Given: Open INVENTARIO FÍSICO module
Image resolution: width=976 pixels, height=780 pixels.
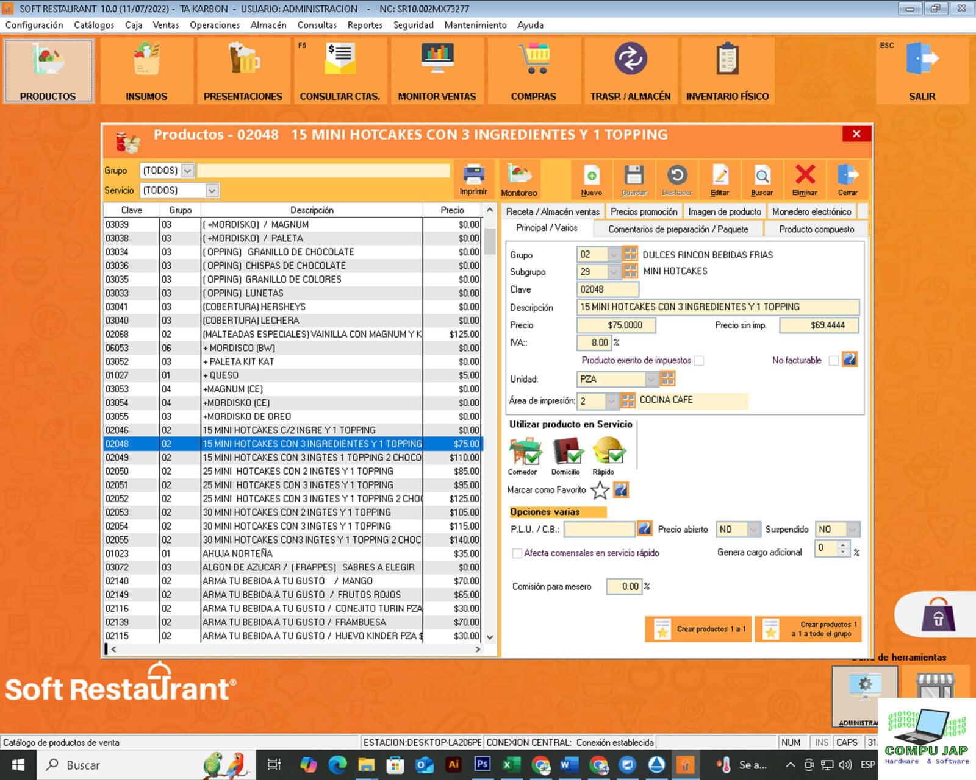Looking at the screenshot, I should click(x=727, y=71).
